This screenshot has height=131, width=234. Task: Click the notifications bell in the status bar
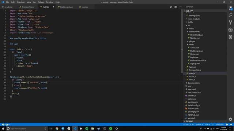(231, 124)
